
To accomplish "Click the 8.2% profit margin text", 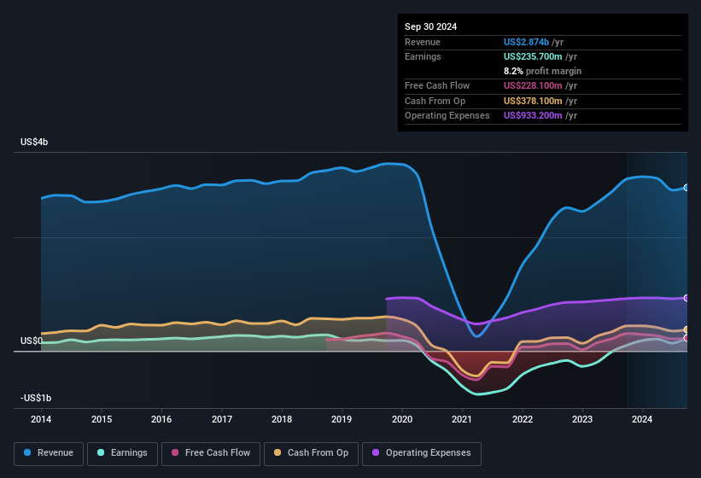I will pos(542,71).
